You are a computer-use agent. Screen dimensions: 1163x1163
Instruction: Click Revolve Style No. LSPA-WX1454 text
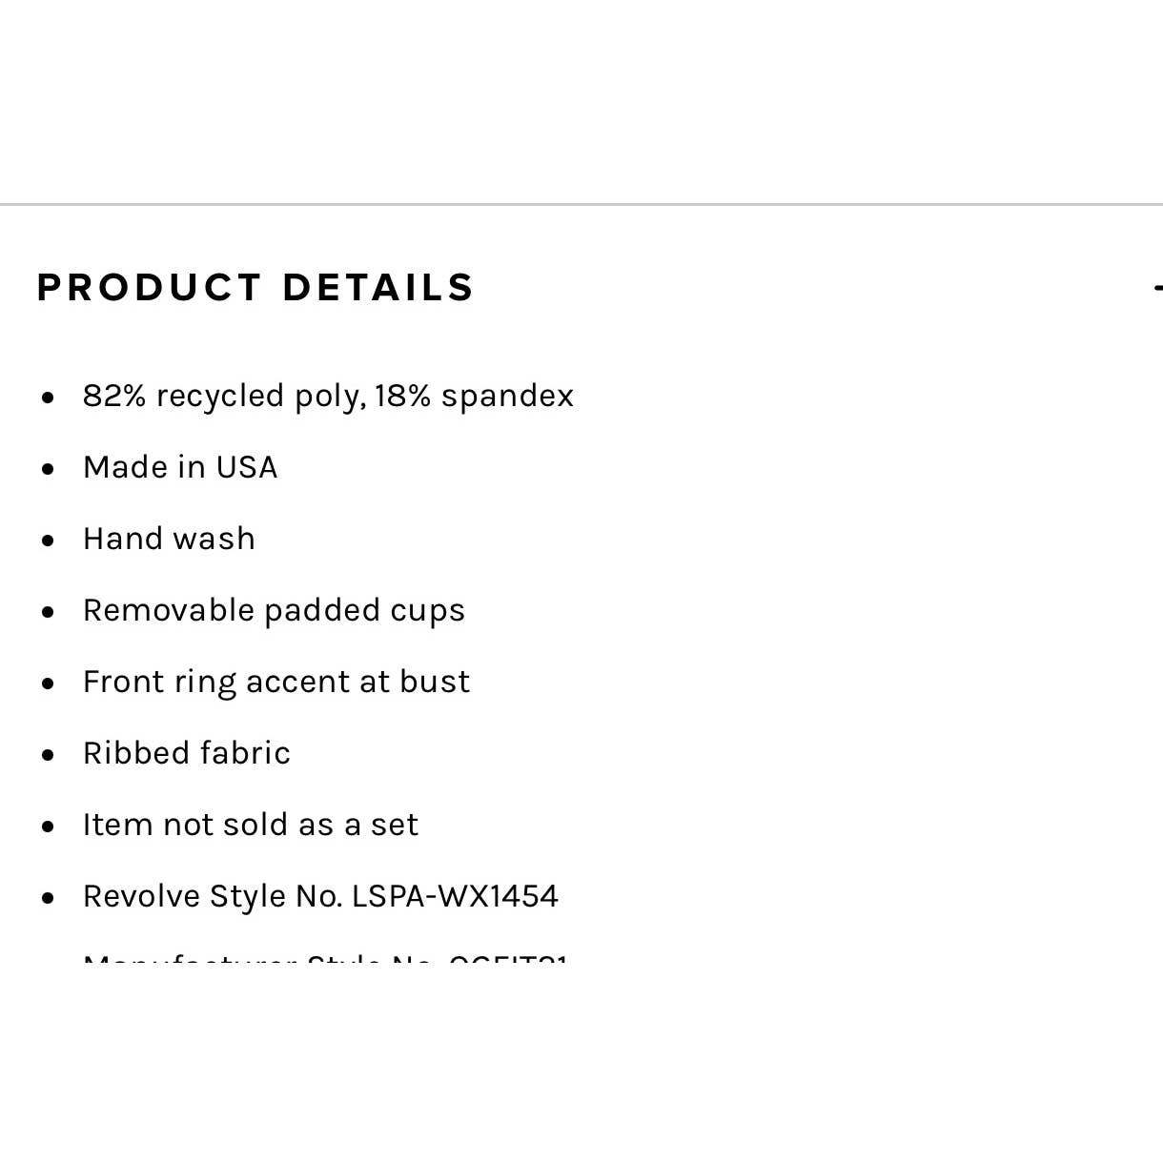320,896
